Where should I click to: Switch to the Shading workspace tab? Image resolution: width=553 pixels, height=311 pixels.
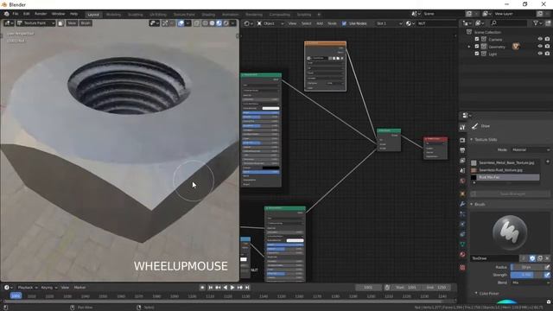208,15
